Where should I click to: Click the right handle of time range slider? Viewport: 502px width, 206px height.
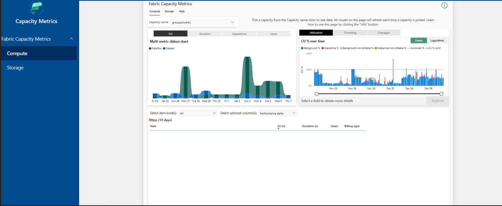coord(441,94)
